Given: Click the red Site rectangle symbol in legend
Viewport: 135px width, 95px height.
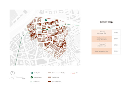Looking at the screenshot, I should point(73,73).
